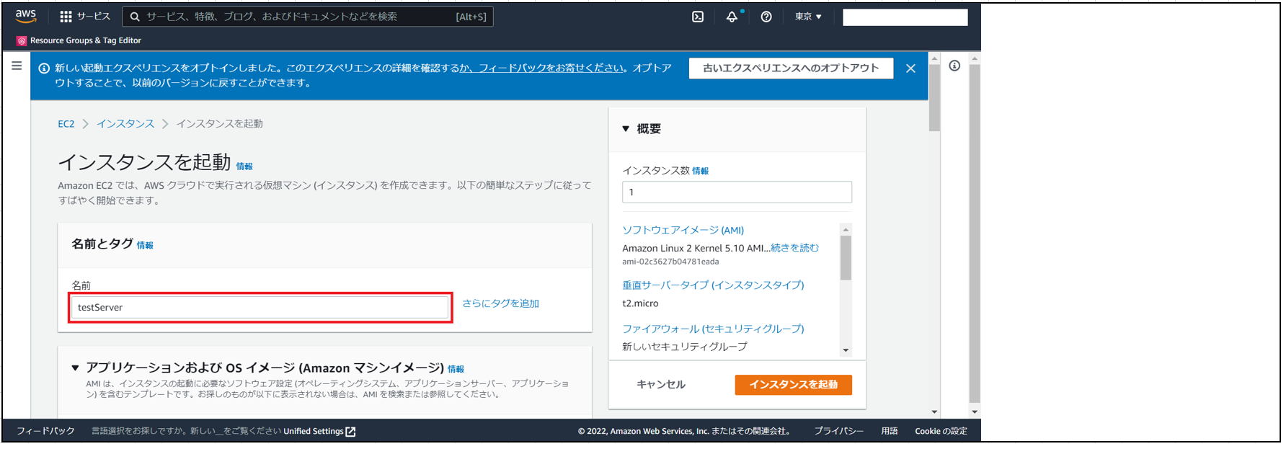Open Cookie の設定 in footer
The image size is (1281, 467).
(941, 431)
